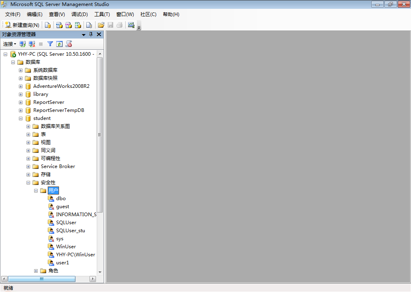
Task: Select the sys user
Action: 60,239
